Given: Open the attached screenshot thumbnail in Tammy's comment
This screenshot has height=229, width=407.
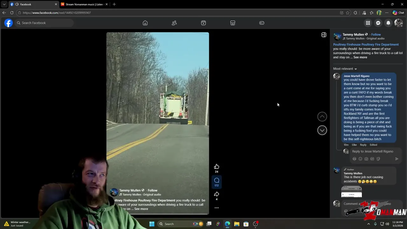Looking at the screenshot, I should [351, 192].
